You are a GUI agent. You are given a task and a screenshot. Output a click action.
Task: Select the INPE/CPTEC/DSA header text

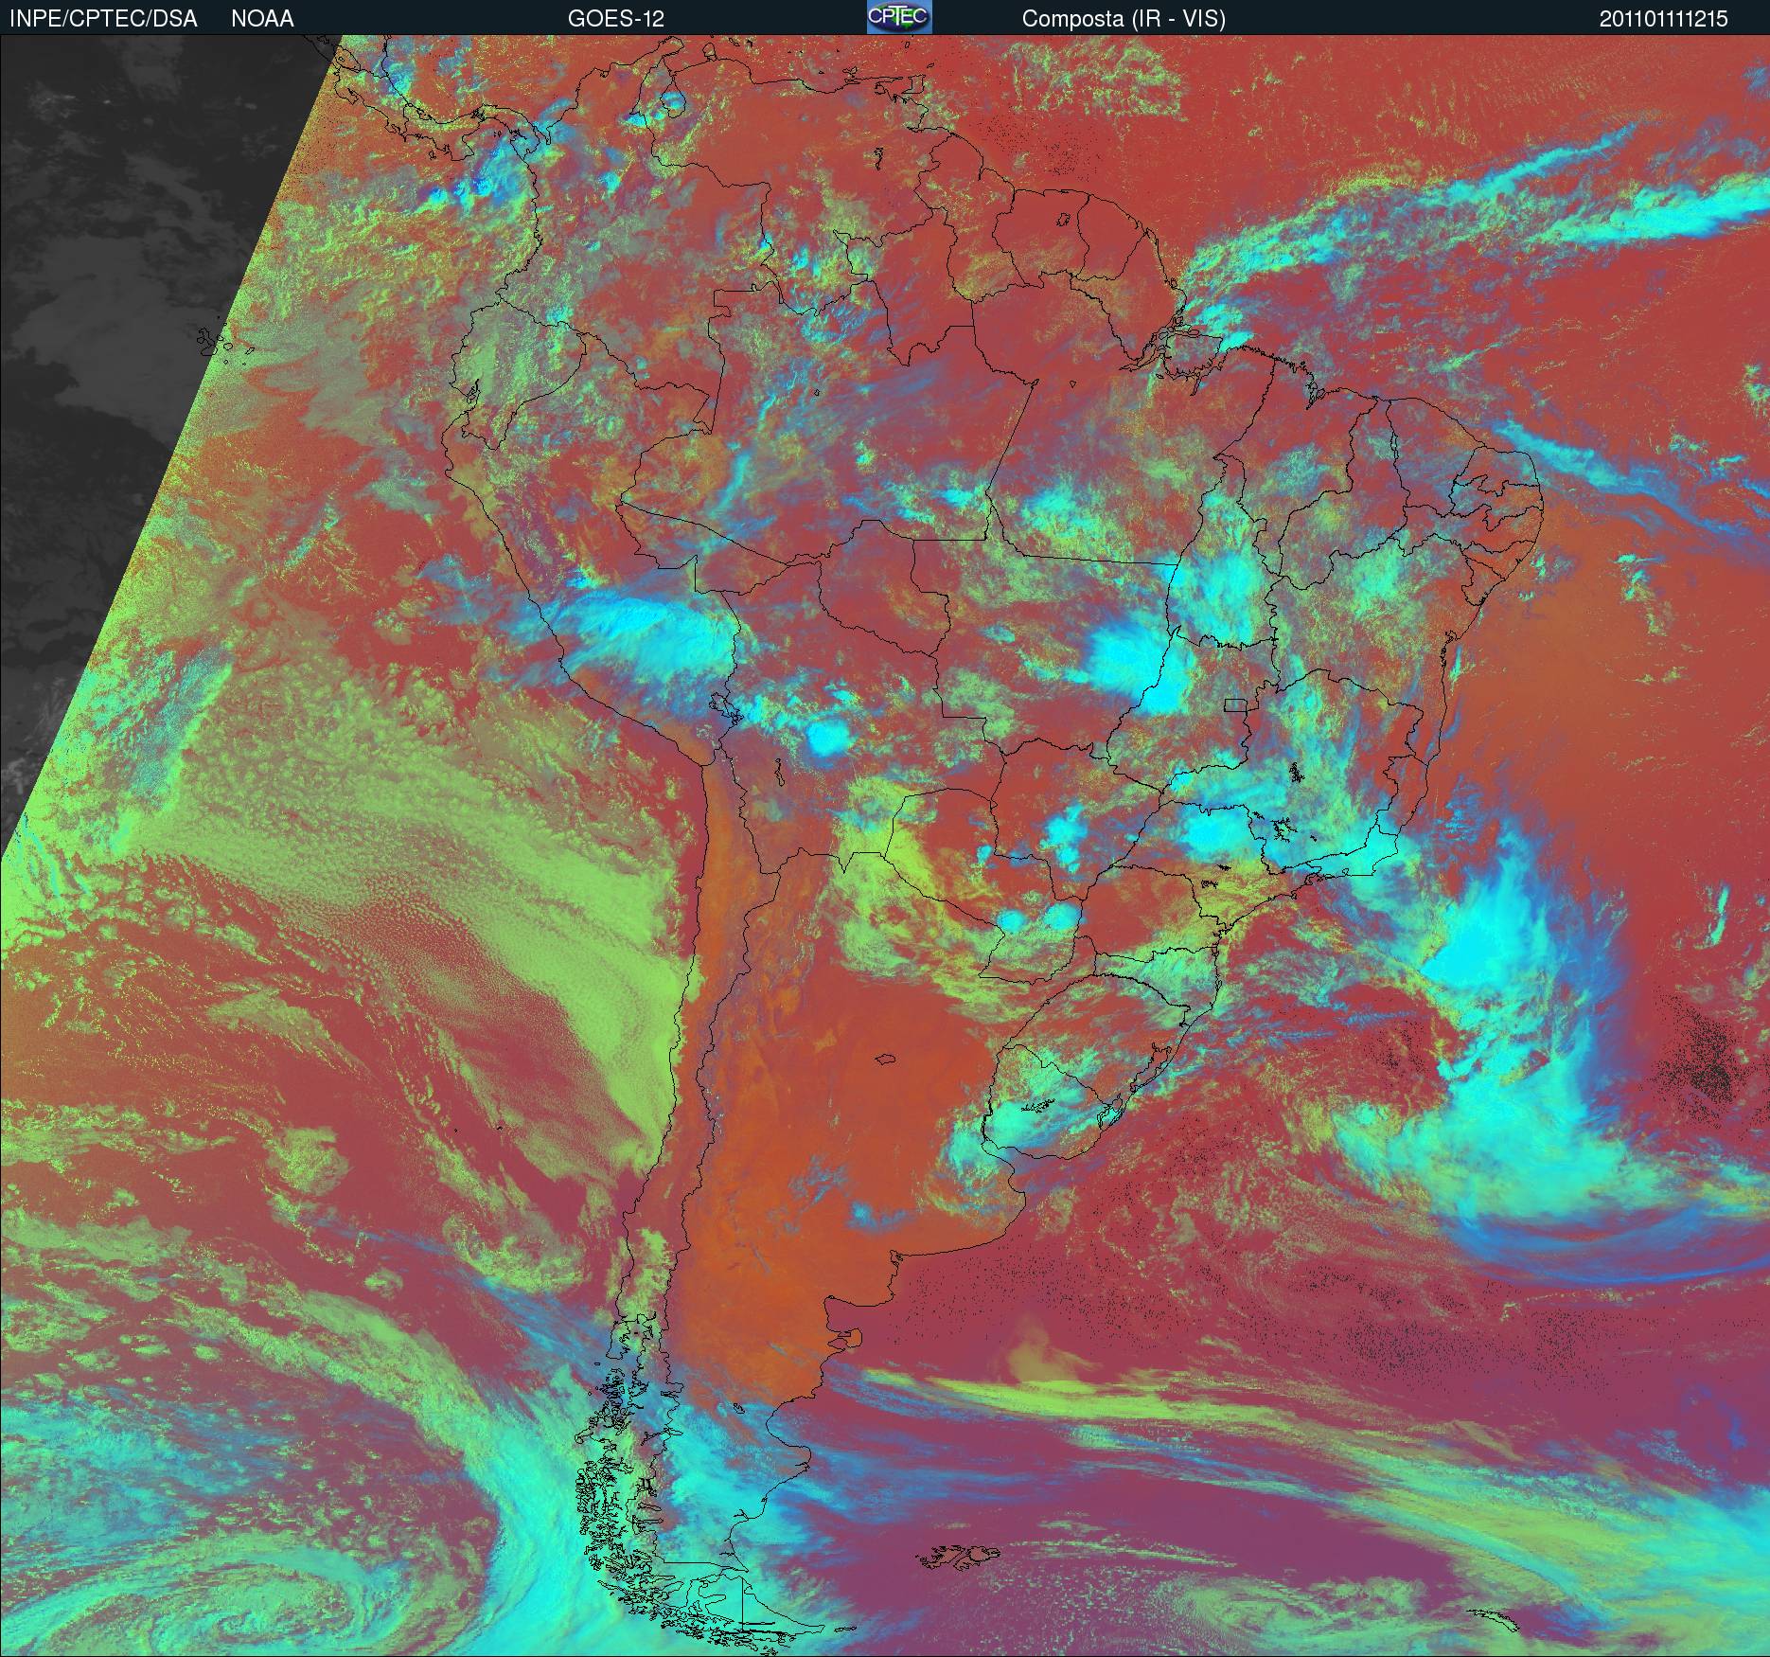pyautogui.click(x=103, y=19)
